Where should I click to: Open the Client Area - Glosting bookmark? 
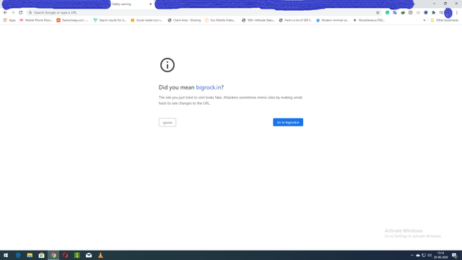click(184, 20)
